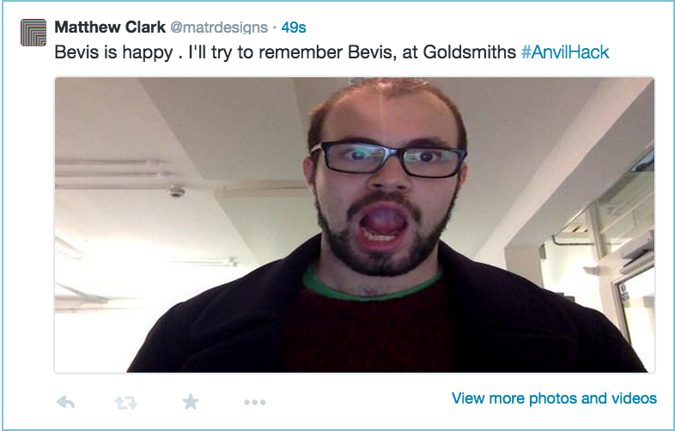Viewport: 675px width, 431px height.
Task: Favorite the tweet with the star icon
Action: tap(191, 402)
